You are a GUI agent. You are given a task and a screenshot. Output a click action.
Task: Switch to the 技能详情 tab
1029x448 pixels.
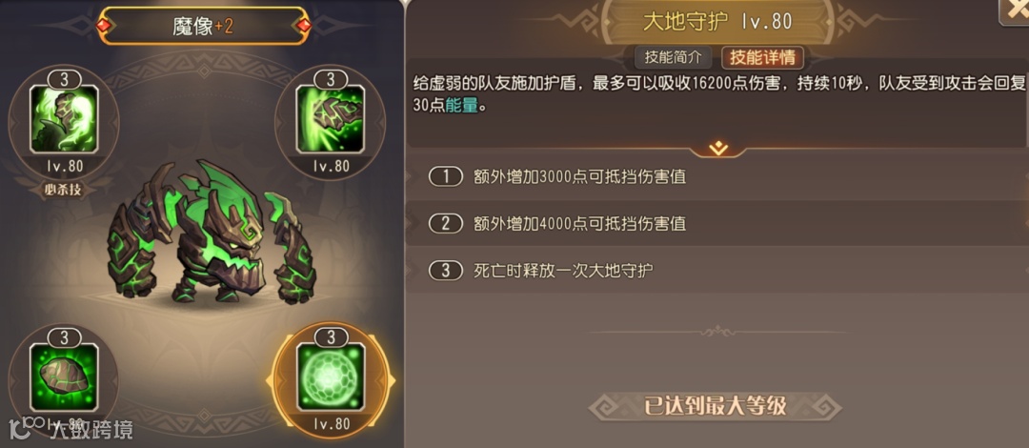tap(762, 57)
